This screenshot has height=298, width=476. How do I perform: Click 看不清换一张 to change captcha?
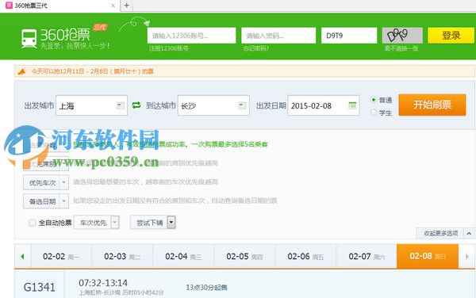click(x=401, y=48)
